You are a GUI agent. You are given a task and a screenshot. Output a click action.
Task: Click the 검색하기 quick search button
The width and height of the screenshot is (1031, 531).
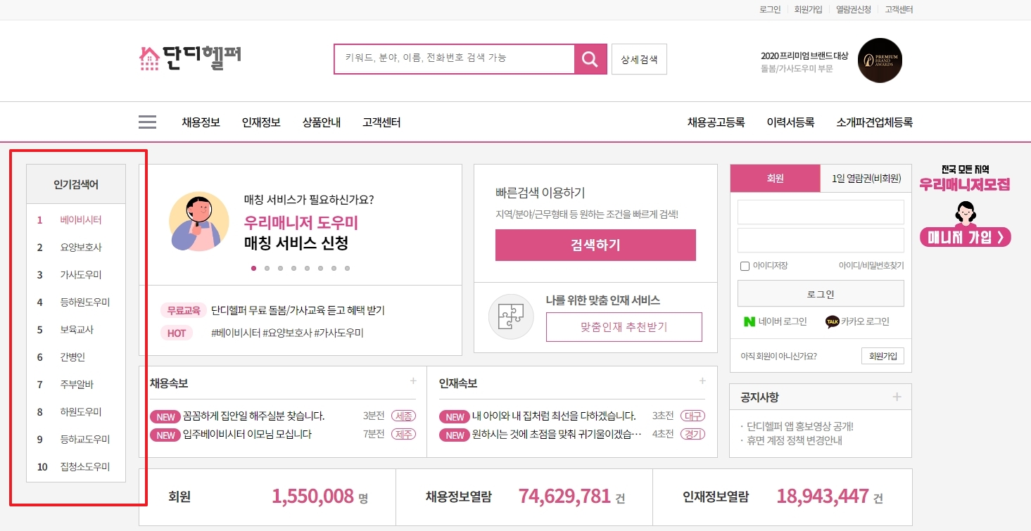[595, 245]
